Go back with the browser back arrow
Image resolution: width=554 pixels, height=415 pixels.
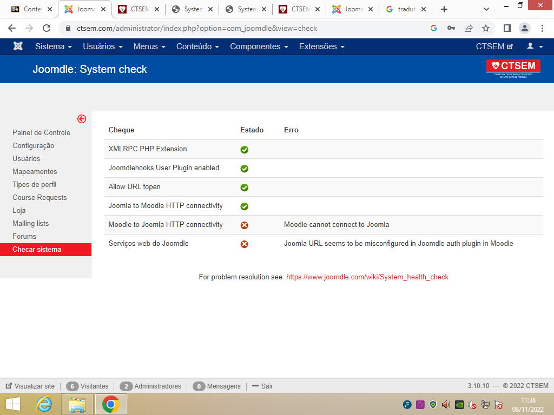coord(12,28)
